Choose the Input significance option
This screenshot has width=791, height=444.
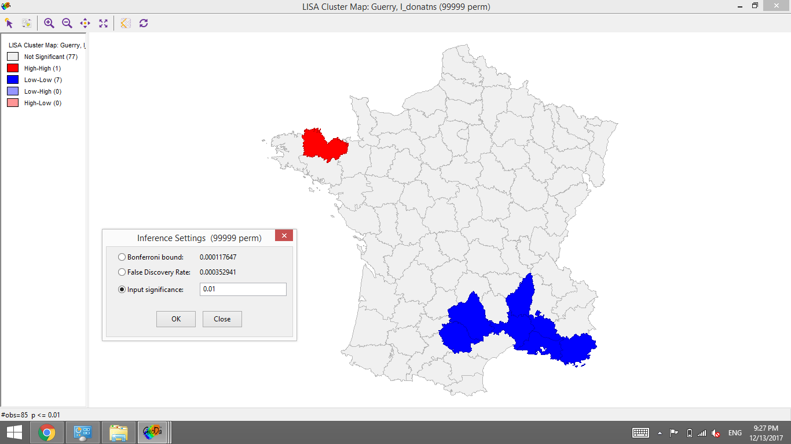122,289
